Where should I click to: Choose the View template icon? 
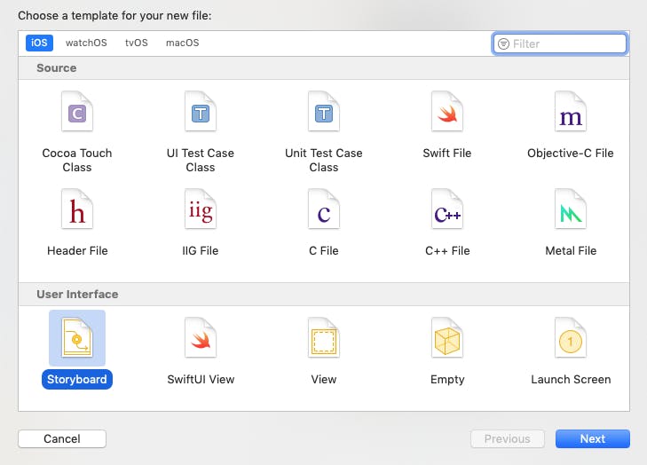[324, 337]
